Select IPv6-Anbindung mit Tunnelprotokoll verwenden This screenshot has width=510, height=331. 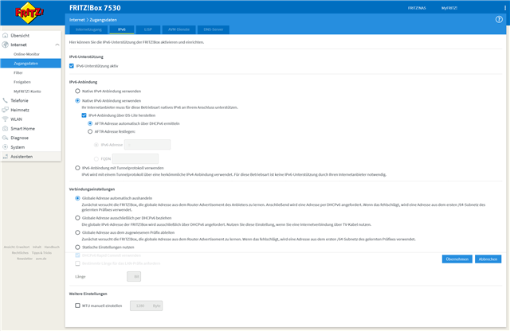tap(77, 168)
